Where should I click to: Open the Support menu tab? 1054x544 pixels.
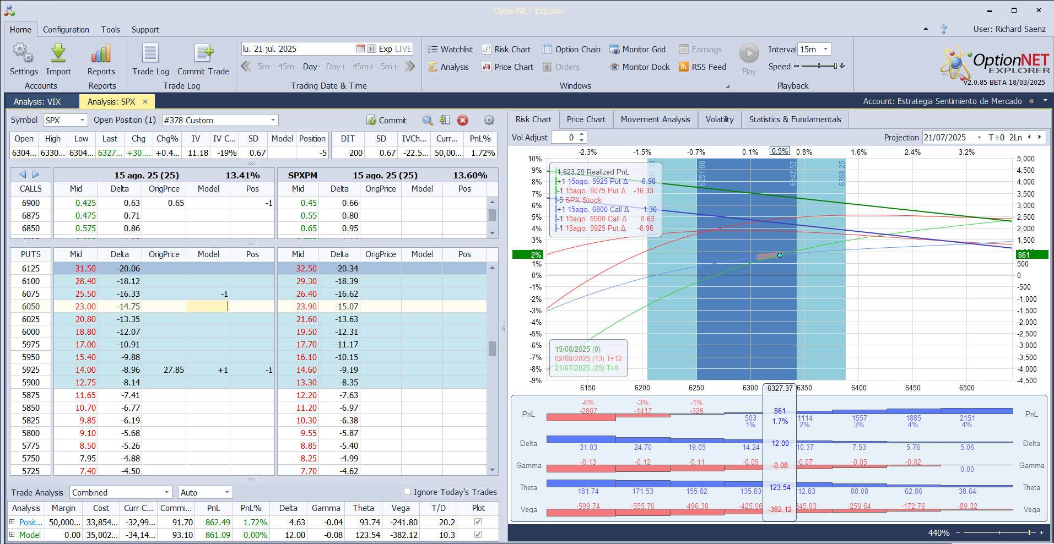(145, 29)
